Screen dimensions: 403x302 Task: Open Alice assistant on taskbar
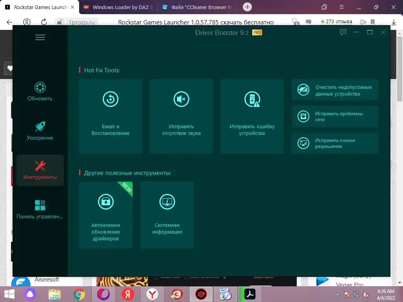[30, 294]
